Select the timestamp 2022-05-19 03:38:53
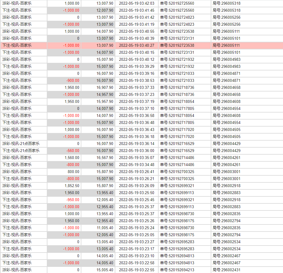Image resolution: width=283 pixels, height=273 pixels. click(x=136, y=80)
